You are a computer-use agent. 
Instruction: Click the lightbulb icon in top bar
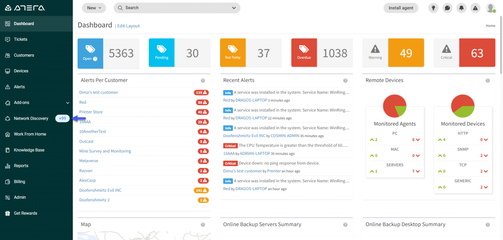click(433, 8)
